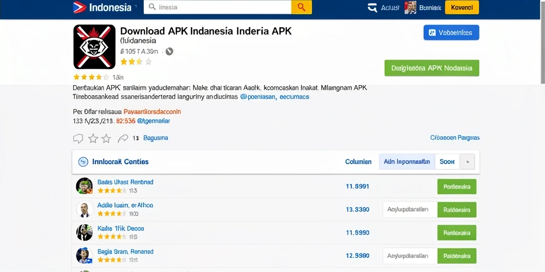Click the share arrow icon

pos(123,139)
